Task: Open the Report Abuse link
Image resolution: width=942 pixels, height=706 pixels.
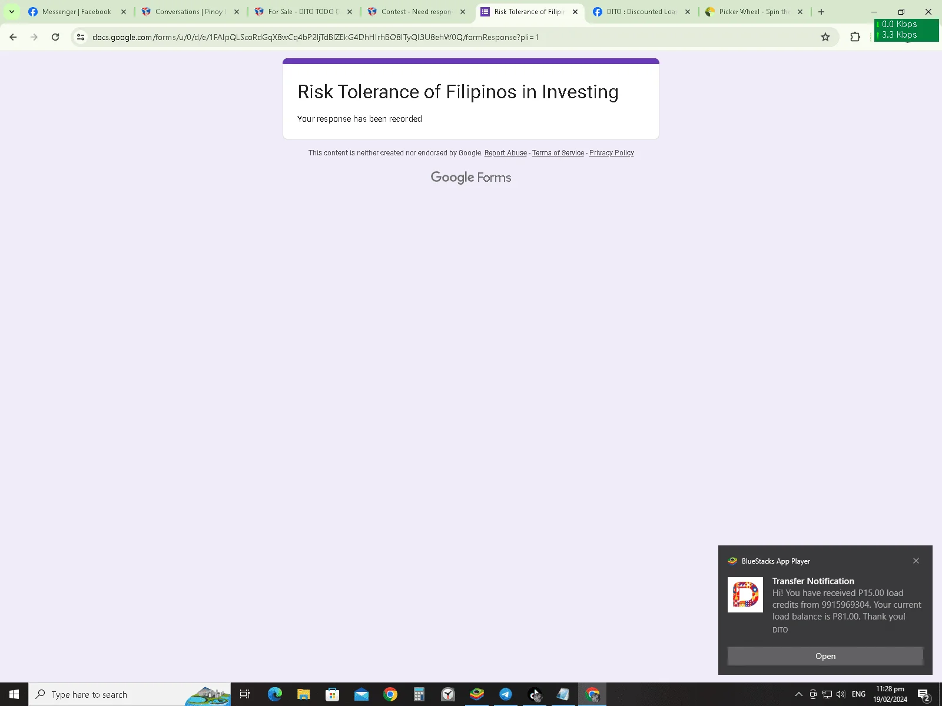Action: pos(506,153)
